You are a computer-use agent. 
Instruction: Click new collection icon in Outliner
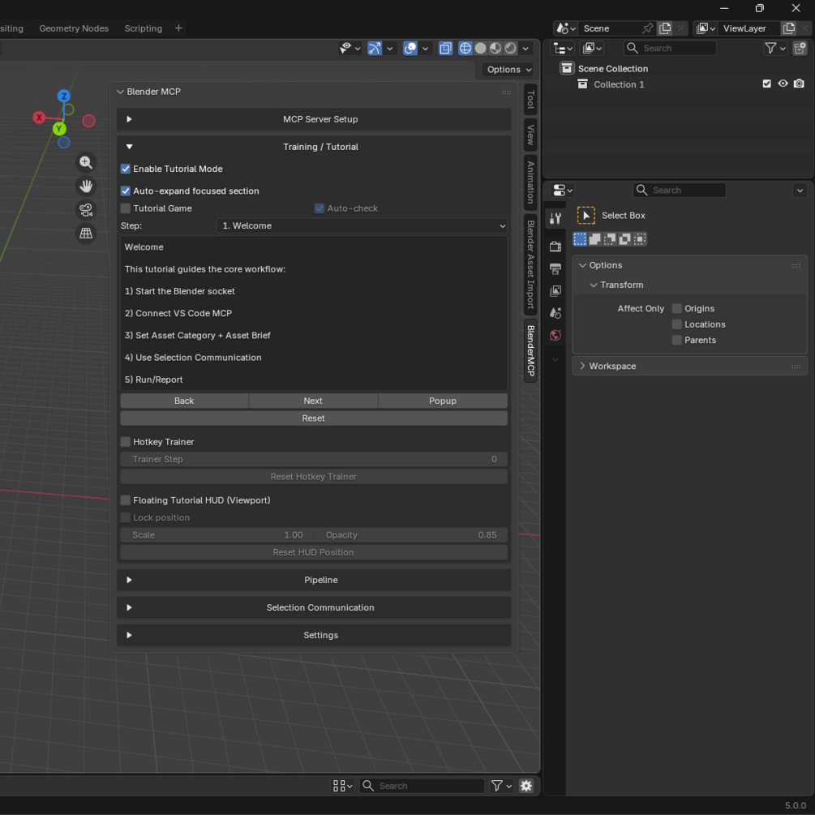point(800,49)
